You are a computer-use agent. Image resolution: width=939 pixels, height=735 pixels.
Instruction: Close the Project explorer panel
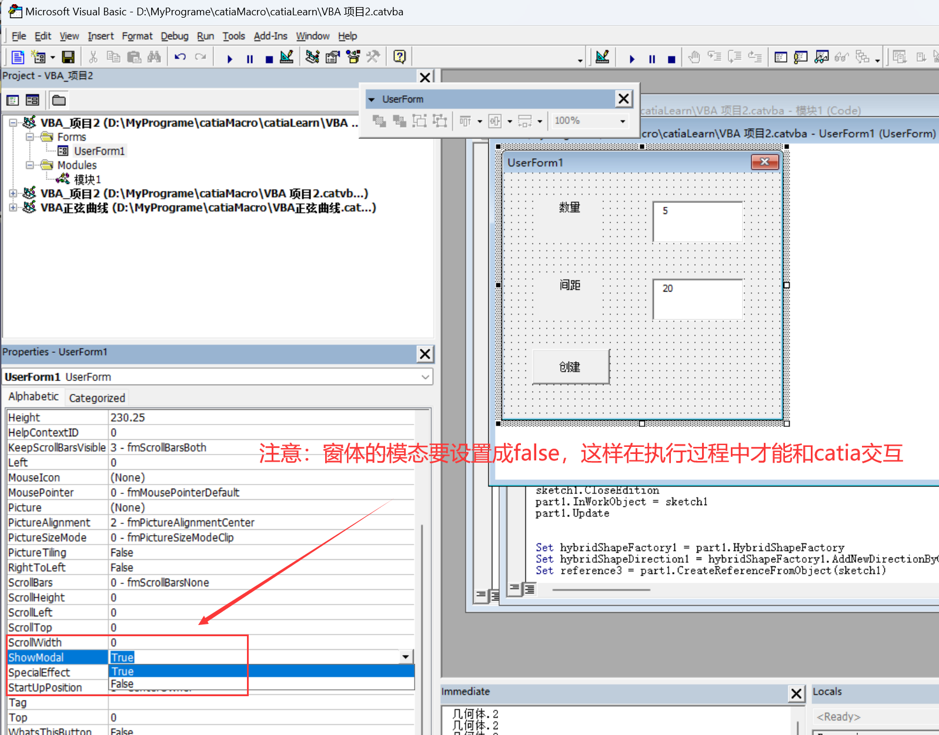pyautogui.click(x=426, y=77)
